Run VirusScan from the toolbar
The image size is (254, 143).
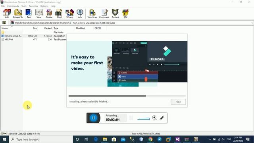pos(92,14)
